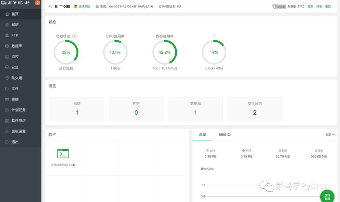Open the 安全风险 card showing 2
Viewport: 340px width, 202px height.
255,108
